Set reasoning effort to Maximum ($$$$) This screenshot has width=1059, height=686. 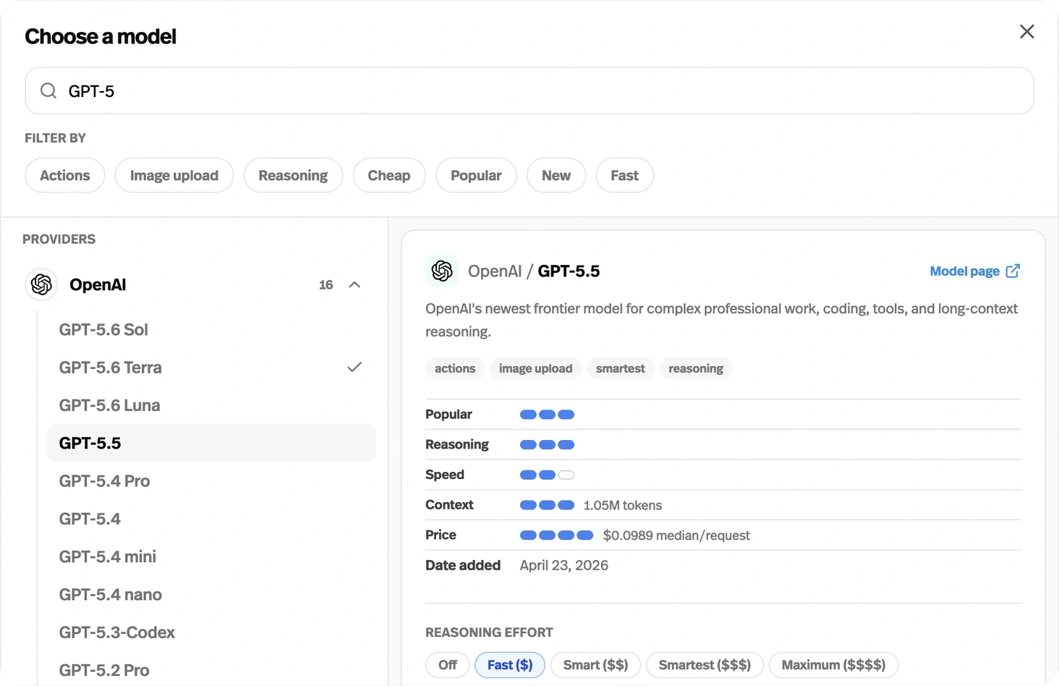click(833, 665)
